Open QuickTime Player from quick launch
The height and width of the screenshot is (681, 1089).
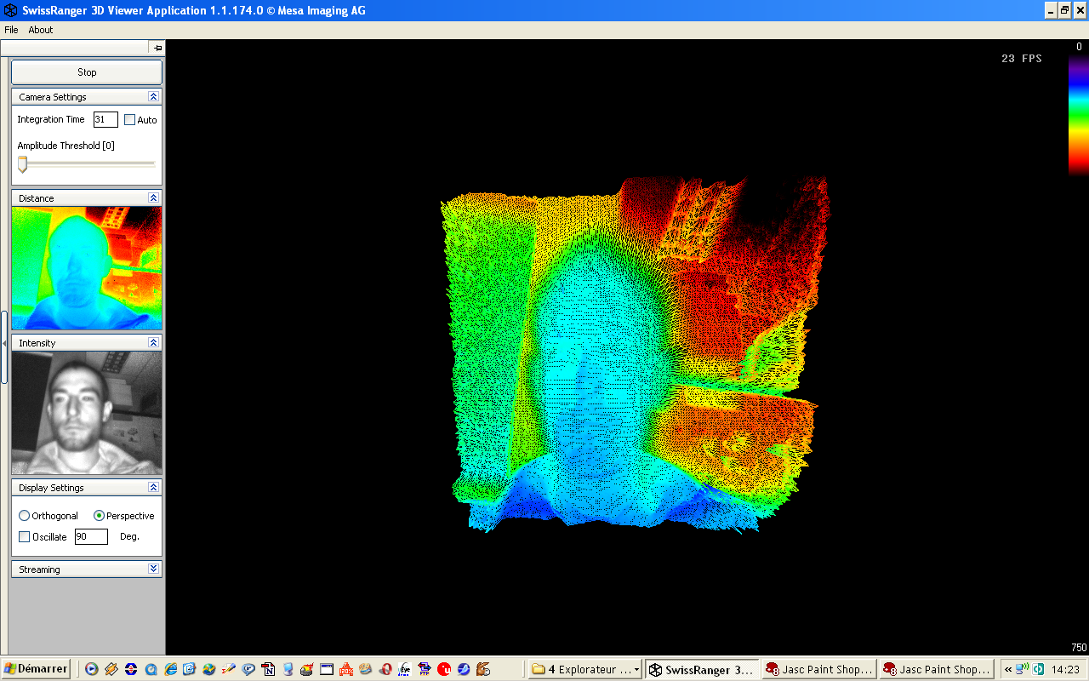[151, 669]
